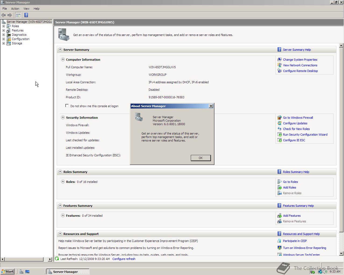Click the Configure IE ESC icon

[279, 140]
